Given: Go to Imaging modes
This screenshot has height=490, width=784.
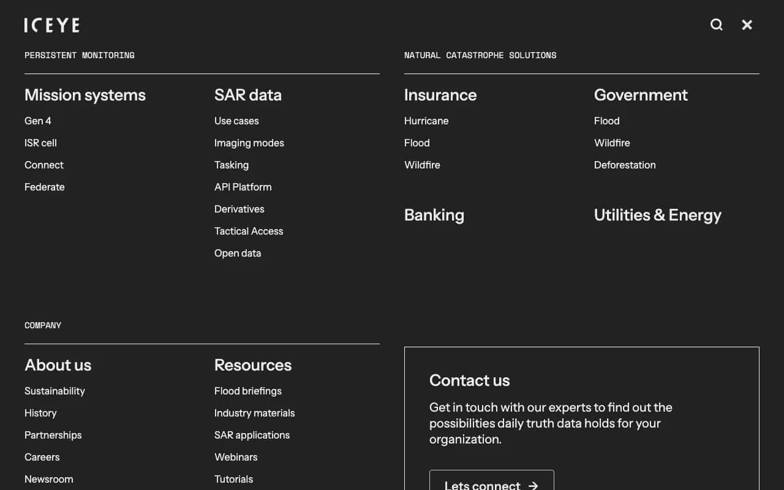Looking at the screenshot, I should (x=249, y=143).
